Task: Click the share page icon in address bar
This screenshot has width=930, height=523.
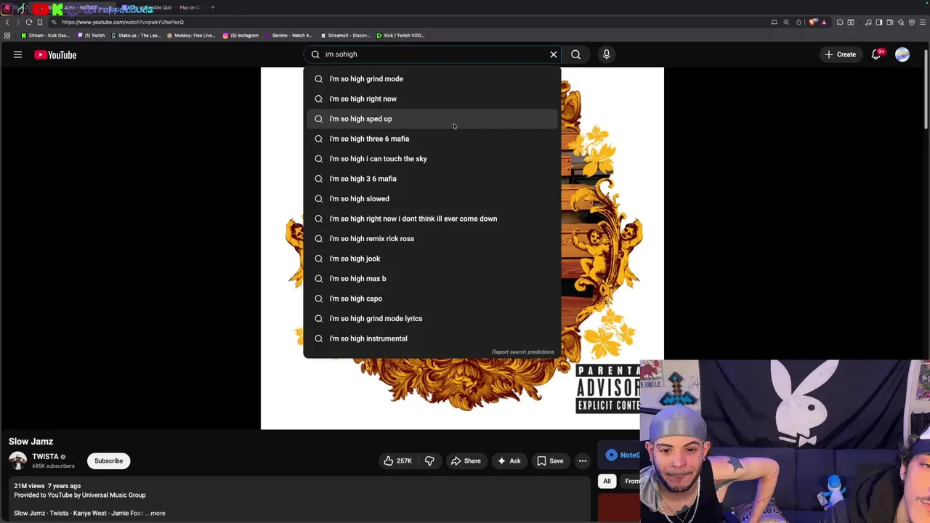Action: point(798,22)
